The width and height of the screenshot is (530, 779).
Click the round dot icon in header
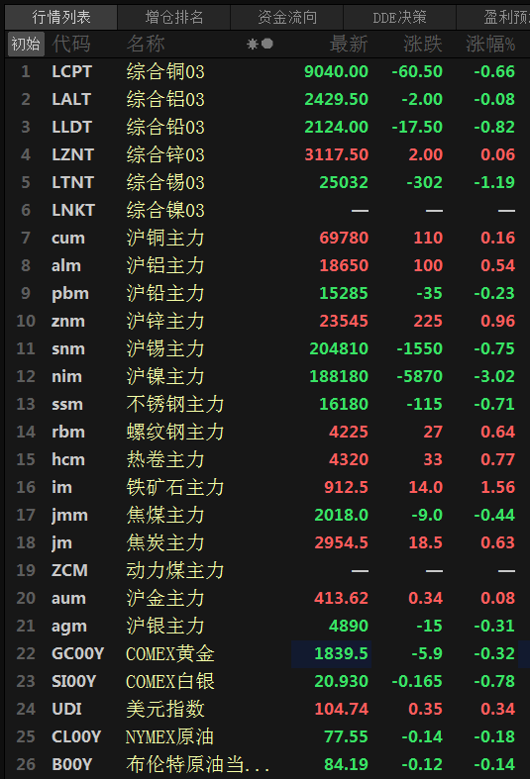267,44
